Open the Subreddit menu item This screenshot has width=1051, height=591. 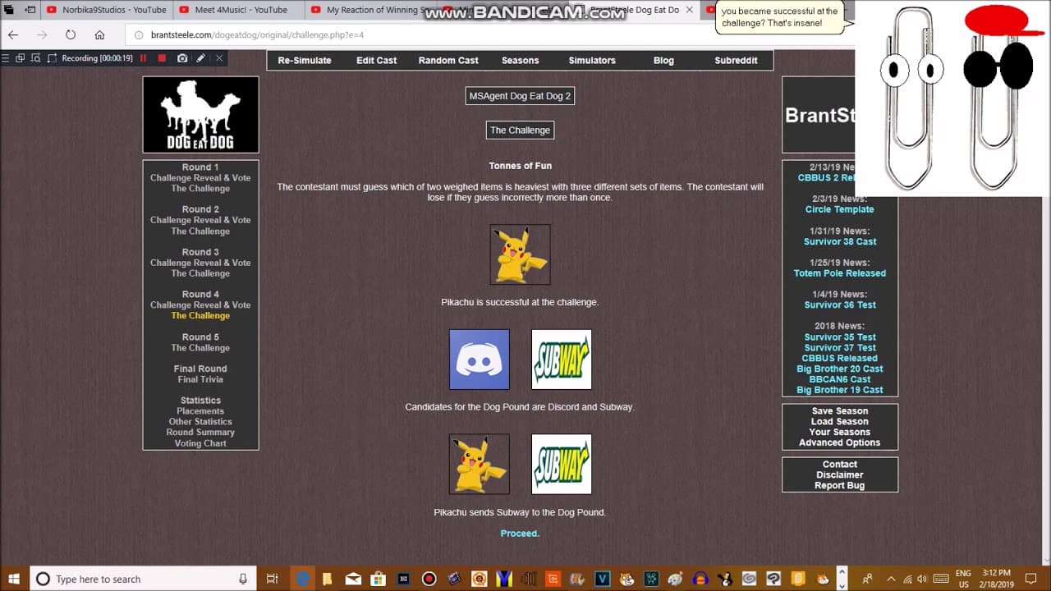(x=736, y=60)
